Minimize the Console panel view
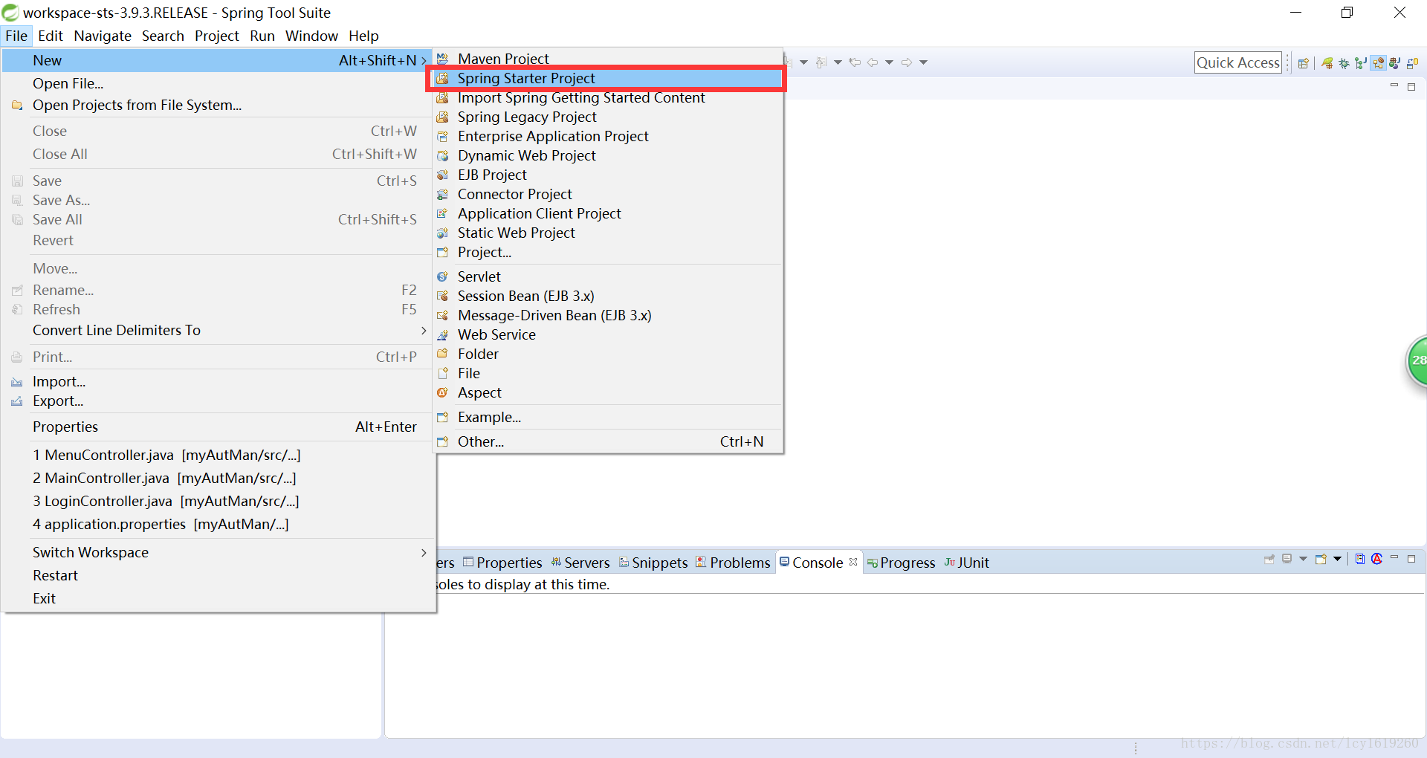1427x758 pixels. point(1394,557)
